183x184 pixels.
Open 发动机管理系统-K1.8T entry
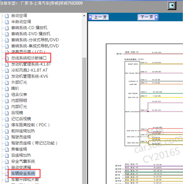click(31, 64)
